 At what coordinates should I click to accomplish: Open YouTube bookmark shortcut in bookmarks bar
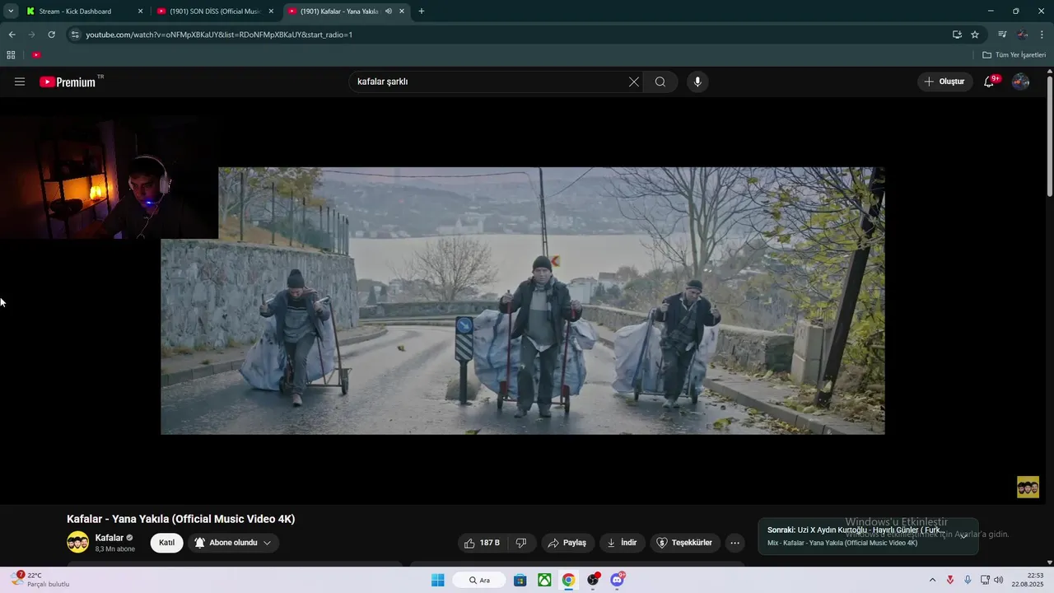36,55
